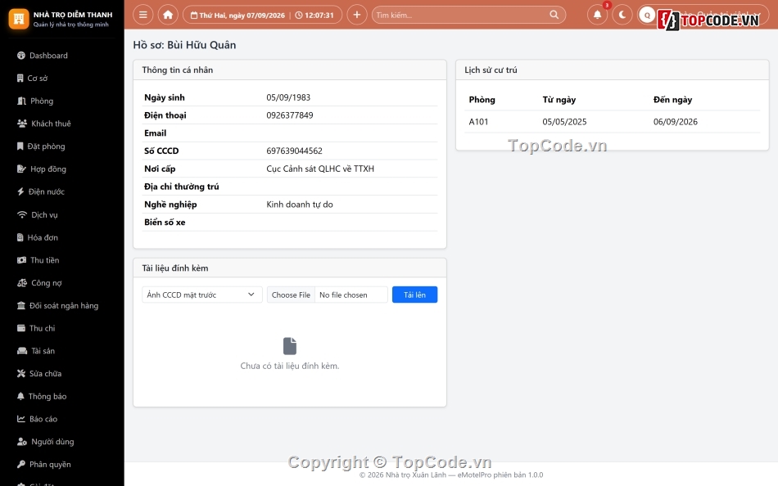Click the search magnifier icon
Image resolution: width=778 pixels, height=486 pixels.
point(554,15)
